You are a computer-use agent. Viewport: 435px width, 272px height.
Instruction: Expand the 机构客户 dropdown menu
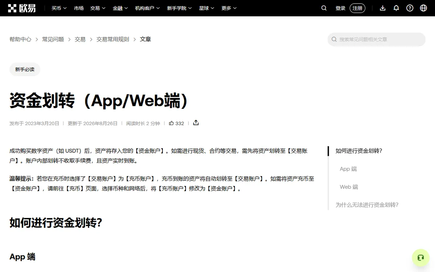click(148, 8)
